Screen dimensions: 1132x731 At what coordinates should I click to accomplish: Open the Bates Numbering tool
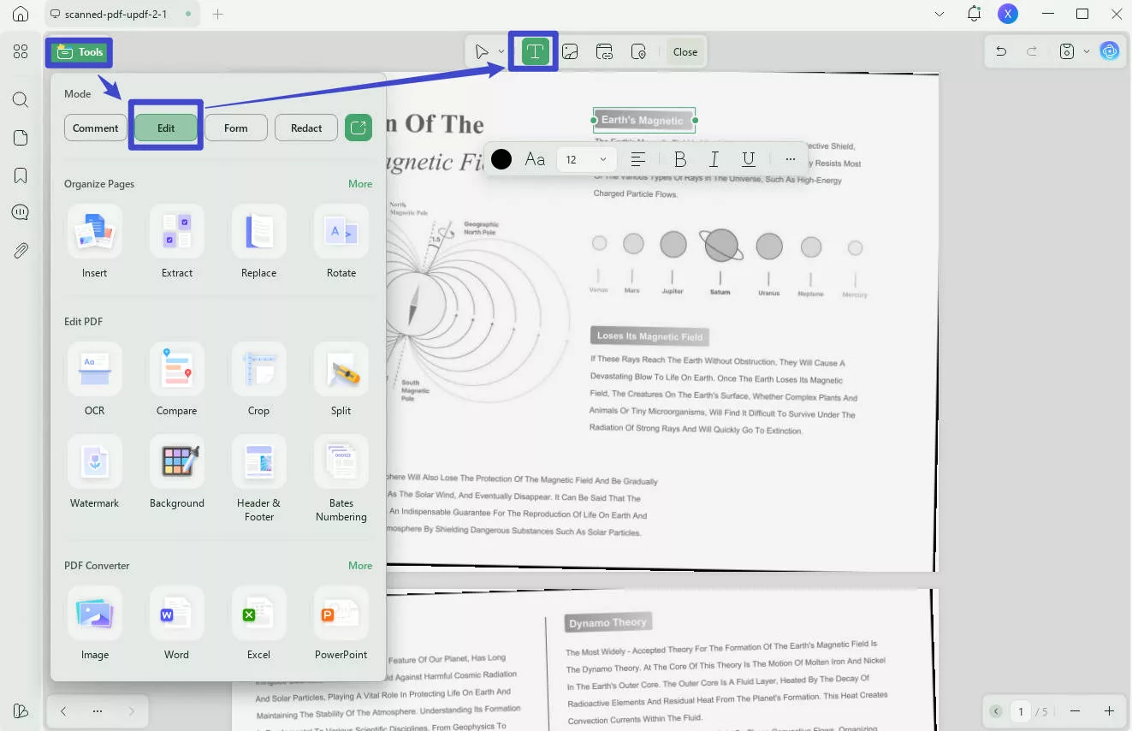click(341, 461)
